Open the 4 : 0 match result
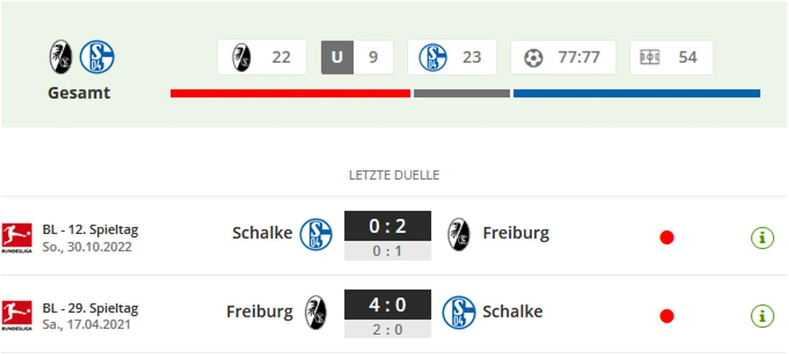The width and height of the screenshot is (789, 354). [x=387, y=305]
